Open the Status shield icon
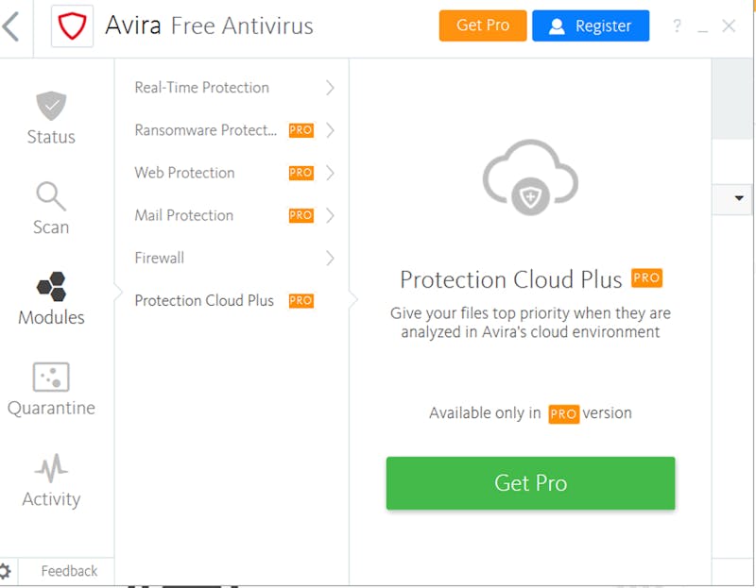The width and height of the screenshot is (756, 588). coord(51,106)
